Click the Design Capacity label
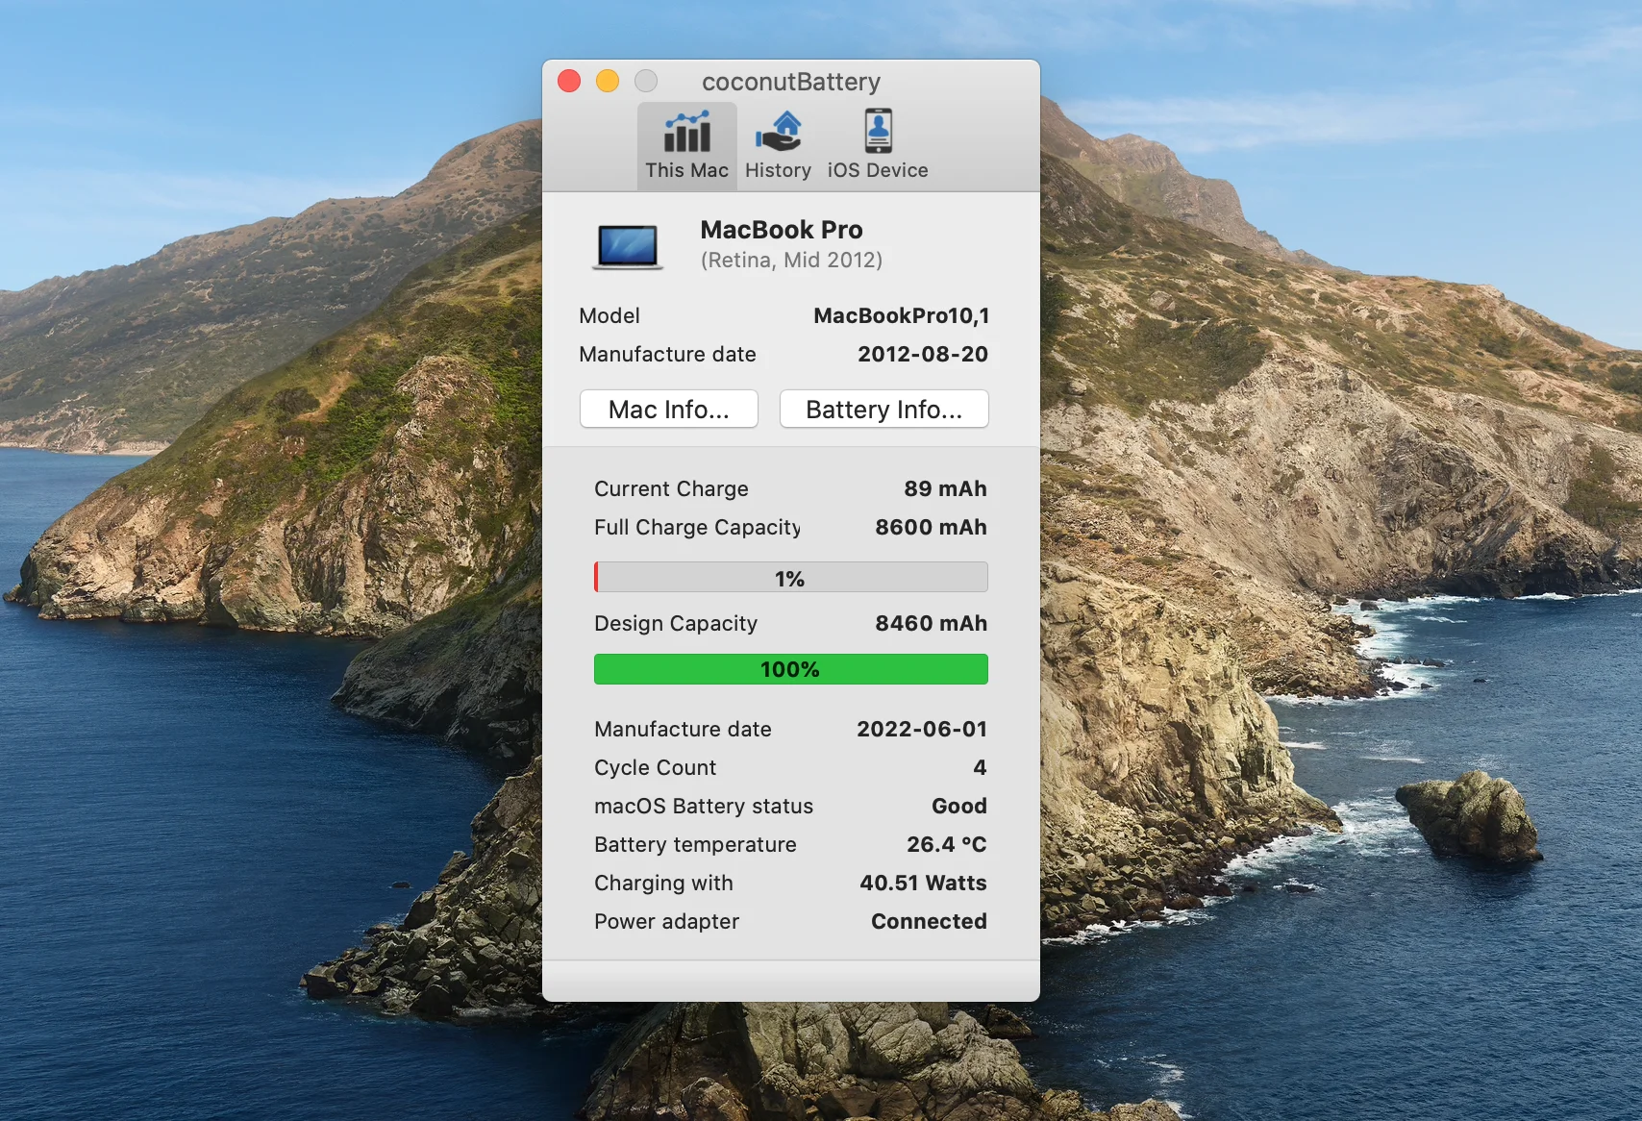 pos(676,623)
